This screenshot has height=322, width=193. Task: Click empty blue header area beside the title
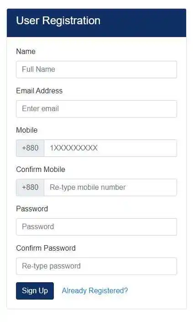pyautogui.click(x=143, y=22)
